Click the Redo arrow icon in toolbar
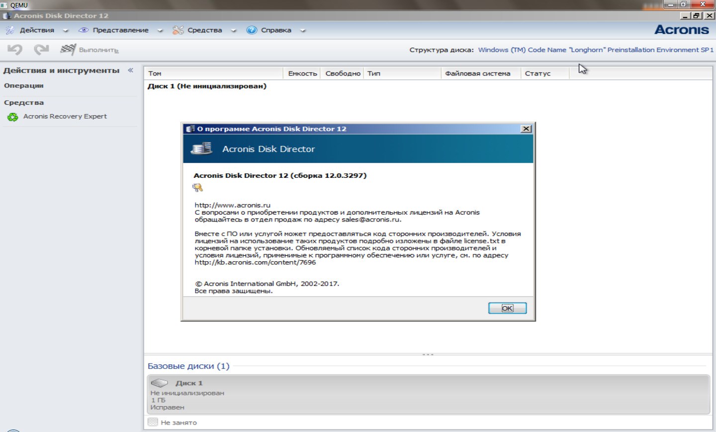 pyautogui.click(x=41, y=49)
